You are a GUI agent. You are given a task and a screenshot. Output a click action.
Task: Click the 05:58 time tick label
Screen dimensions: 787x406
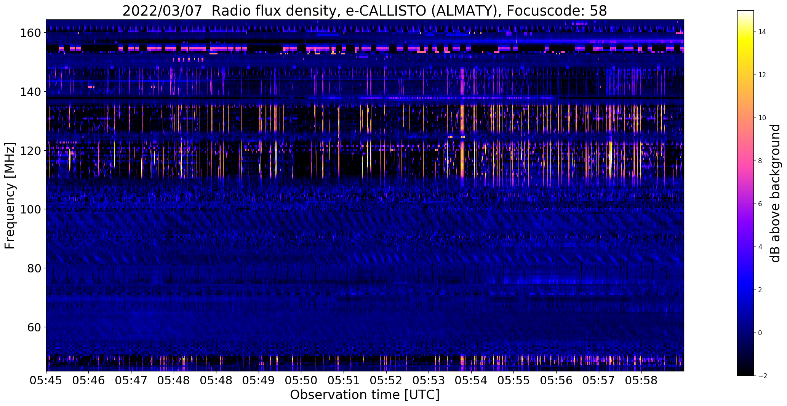(x=641, y=381)
